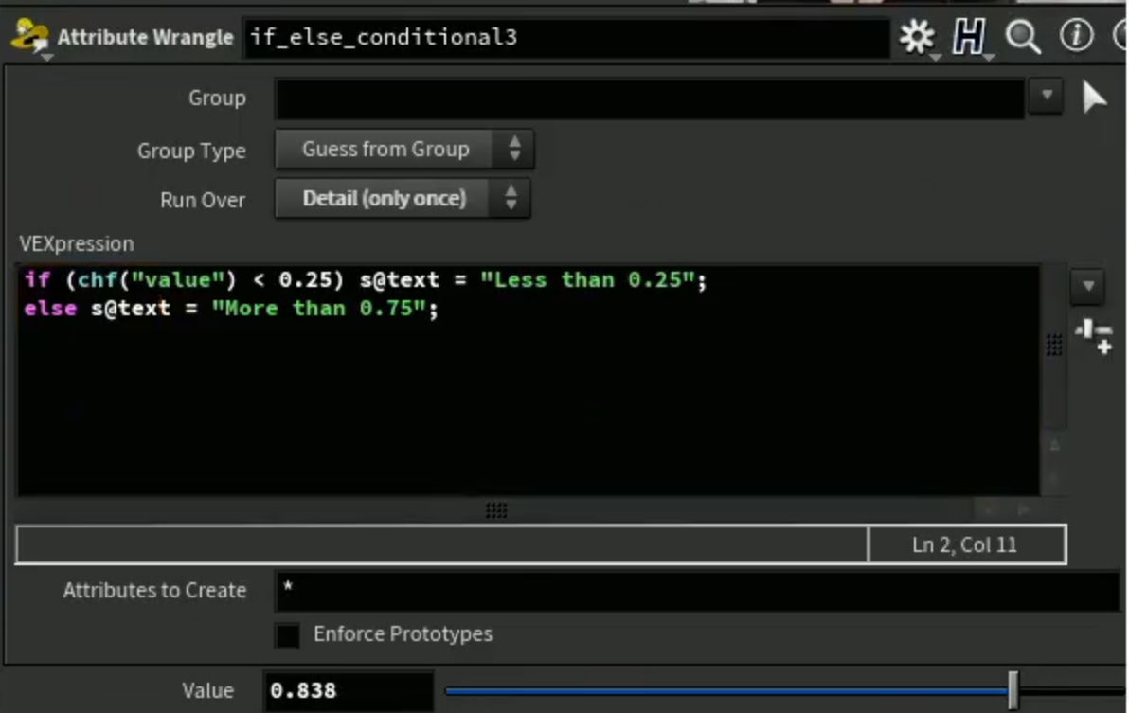Click the Attribute Wrangle node icon
Image resolution: width=1129 pixels, height=713 pixels.
point(29,37)
